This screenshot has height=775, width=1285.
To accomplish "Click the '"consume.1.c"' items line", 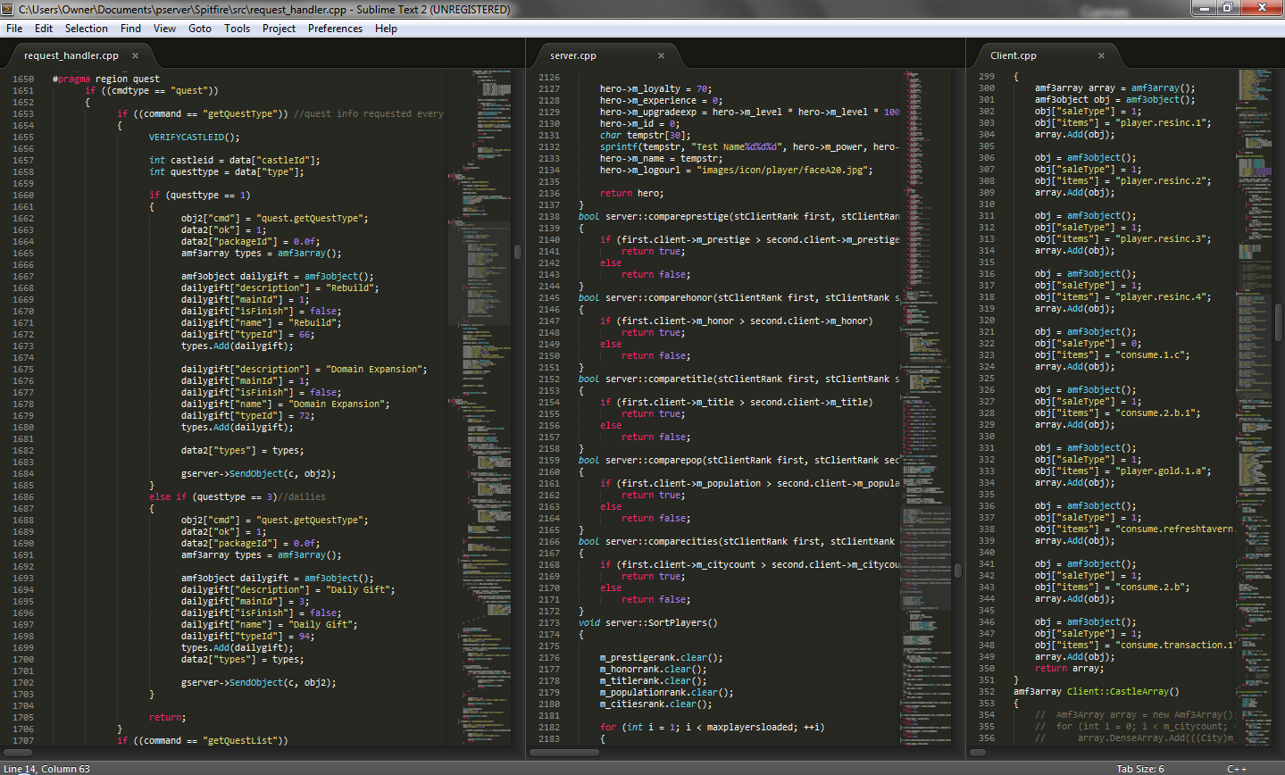I will tap(1113, 354).
